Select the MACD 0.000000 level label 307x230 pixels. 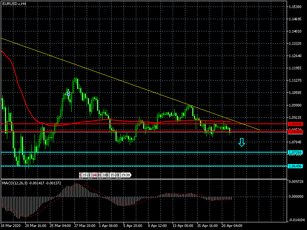tap(297, 197)
